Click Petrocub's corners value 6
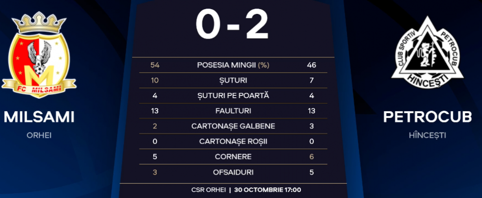Viewport: 482px width, 198px height. (x=311, y=157)
